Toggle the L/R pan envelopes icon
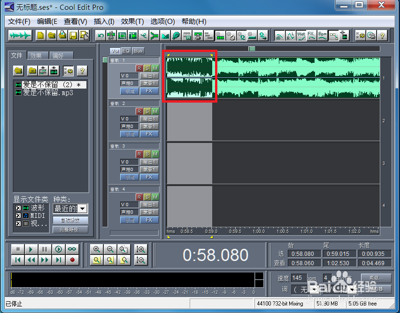400x313 pixels. pos(290,36)
